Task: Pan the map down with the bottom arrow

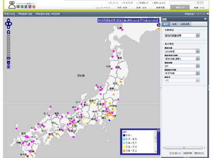Action: click(8, 27)
